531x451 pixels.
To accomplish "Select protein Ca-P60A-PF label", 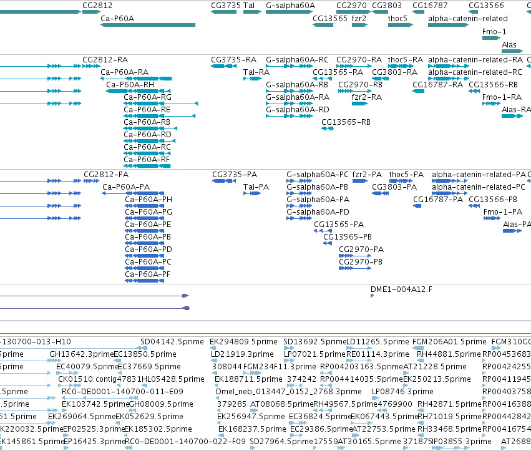I will (147, 274).
